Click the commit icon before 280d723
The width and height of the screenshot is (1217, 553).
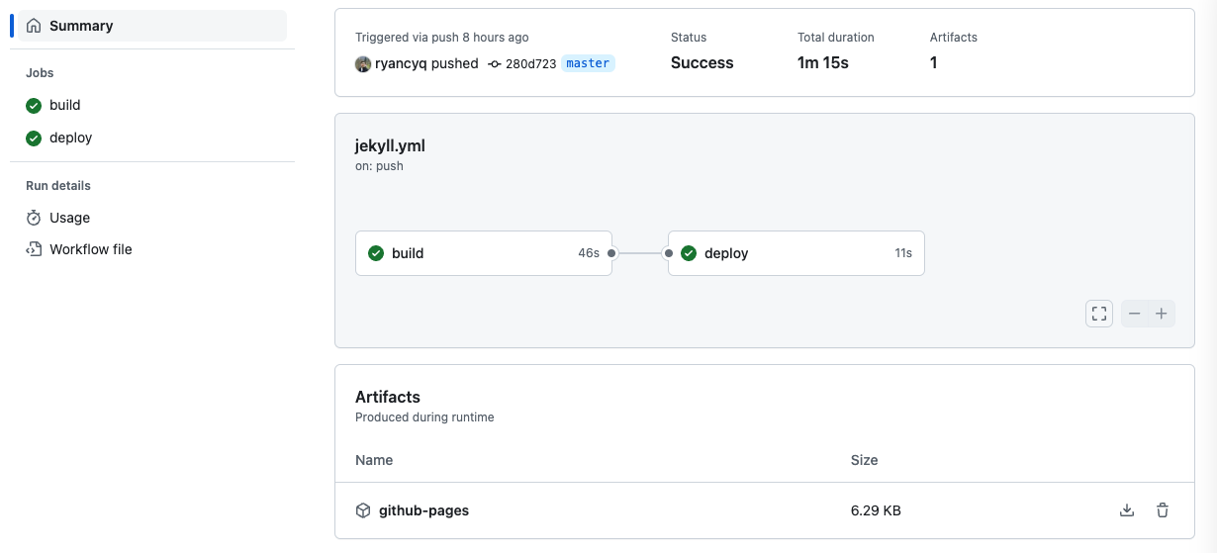coord(495,63)
